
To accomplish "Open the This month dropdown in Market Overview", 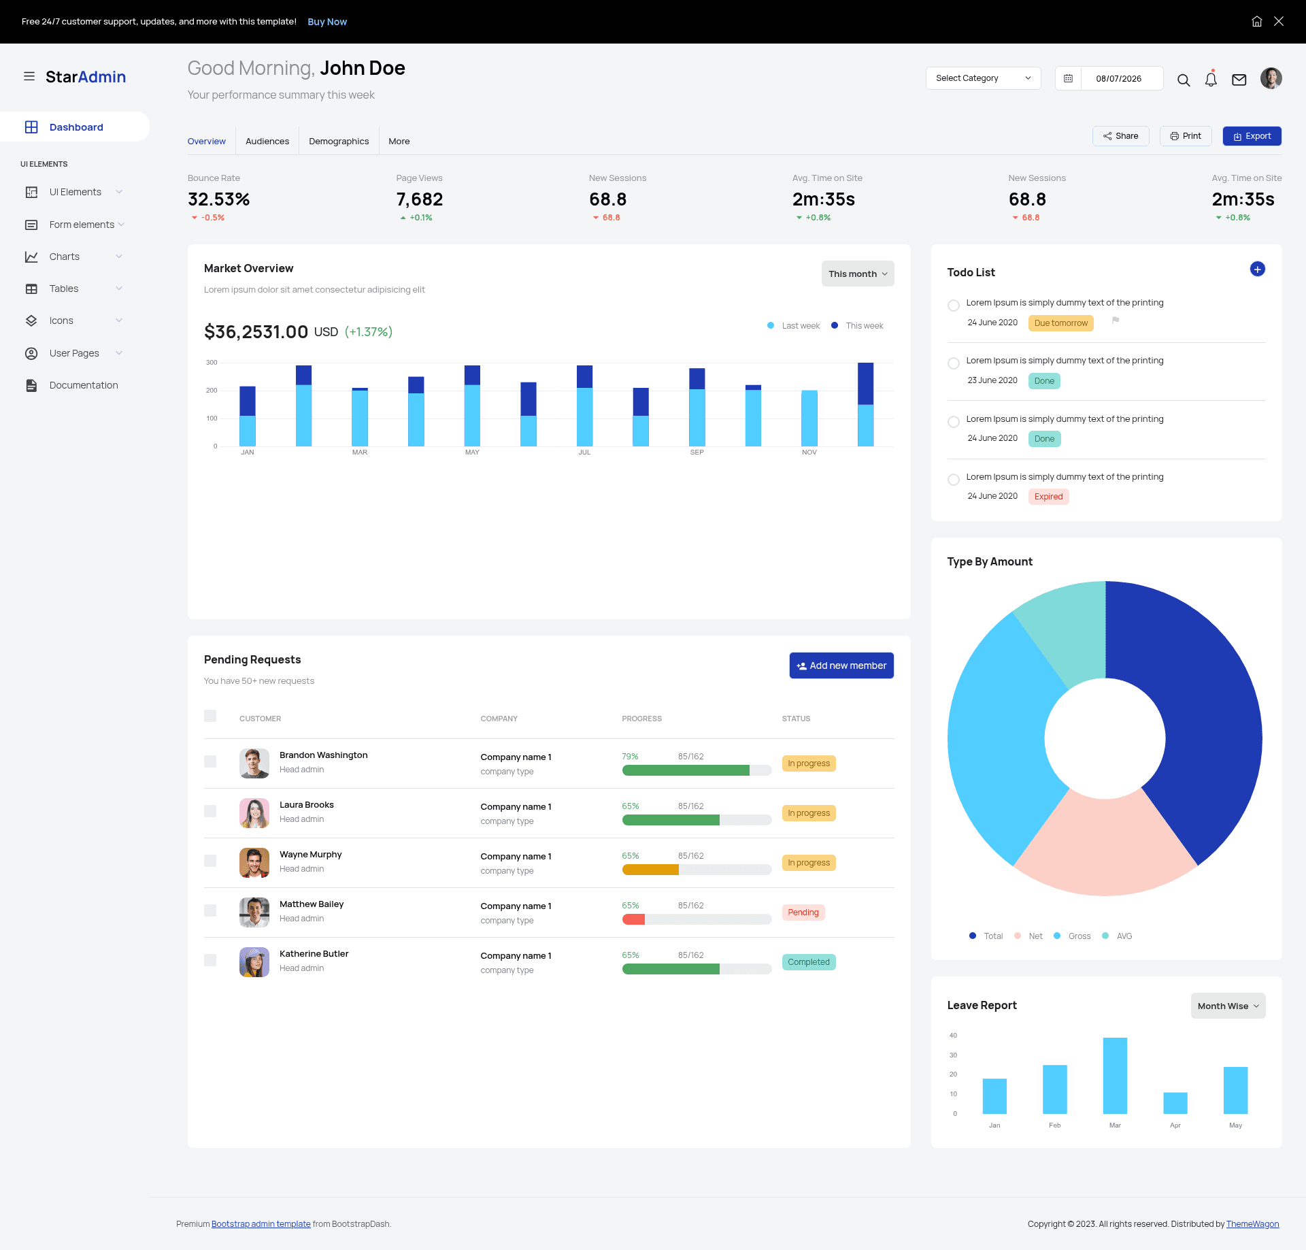I will tap(858, 274).
